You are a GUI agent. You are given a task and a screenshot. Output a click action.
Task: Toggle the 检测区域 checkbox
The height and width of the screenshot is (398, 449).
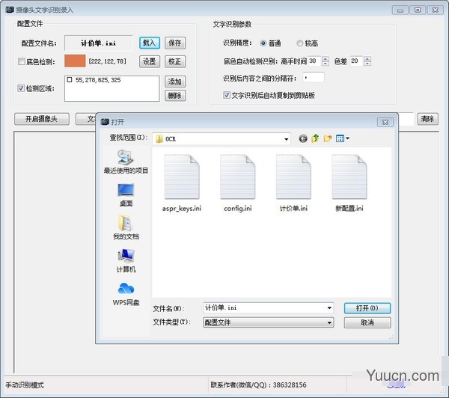pyautogui.click(x=21, y=88)
